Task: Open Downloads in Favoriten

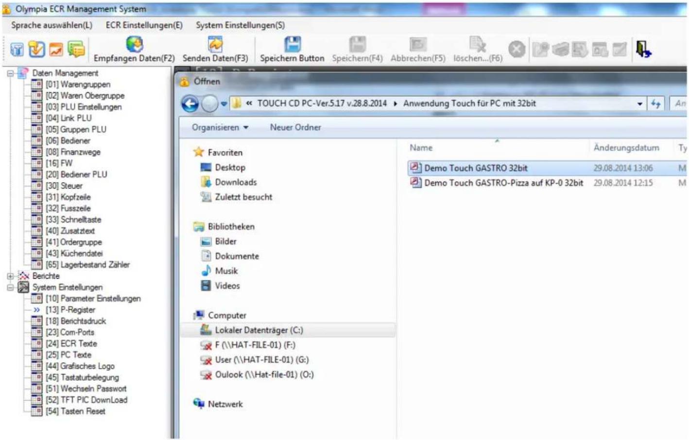Action: [236, 183]
